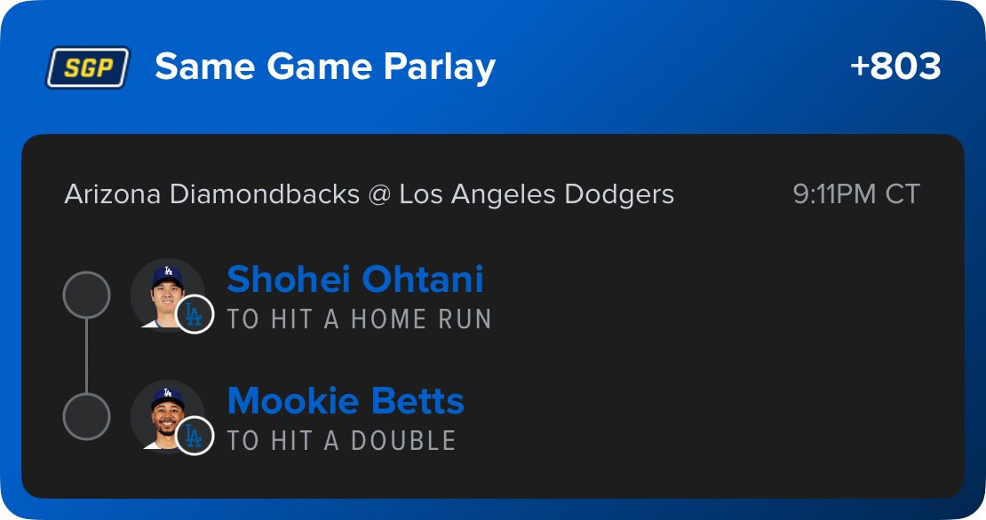Click the 9:11PM CT game time

pyautogui.click(x=856, y=194)
